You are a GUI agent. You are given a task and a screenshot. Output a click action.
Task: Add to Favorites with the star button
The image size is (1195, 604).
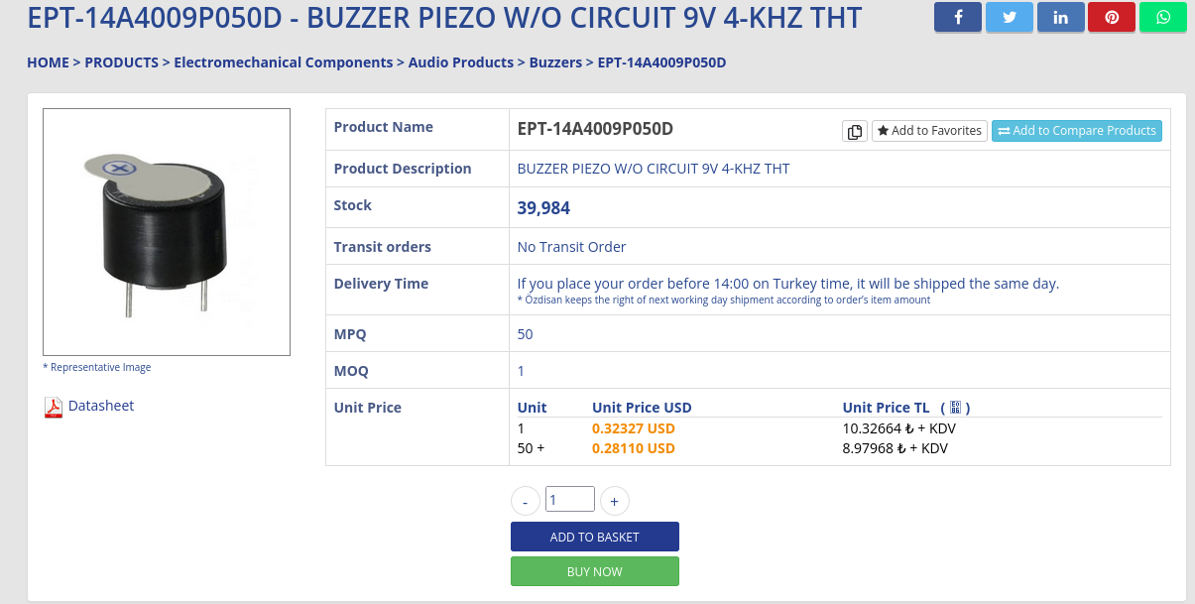(929, 131)
